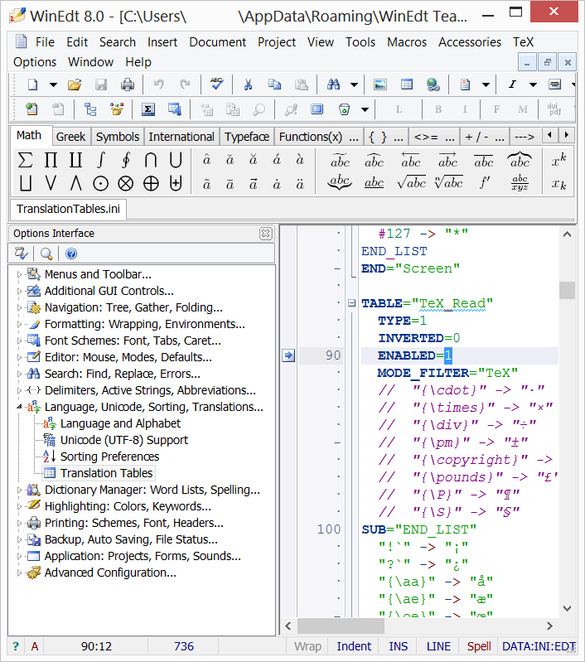Open Find with binoculars toolbar icon
Viewport: 585px width, 662px height.
coord(333,85)
